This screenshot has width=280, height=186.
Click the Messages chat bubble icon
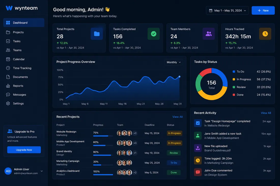8,94
